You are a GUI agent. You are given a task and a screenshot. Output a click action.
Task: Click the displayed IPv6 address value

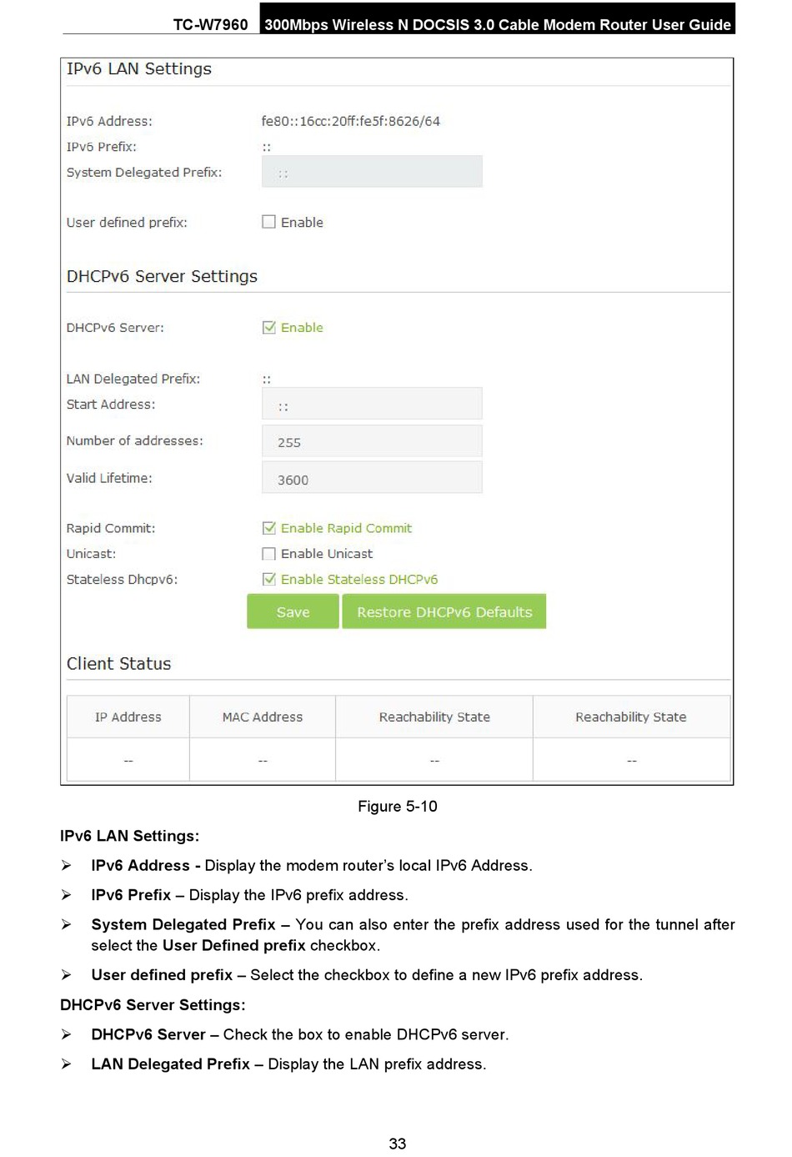tap(350, 121)
